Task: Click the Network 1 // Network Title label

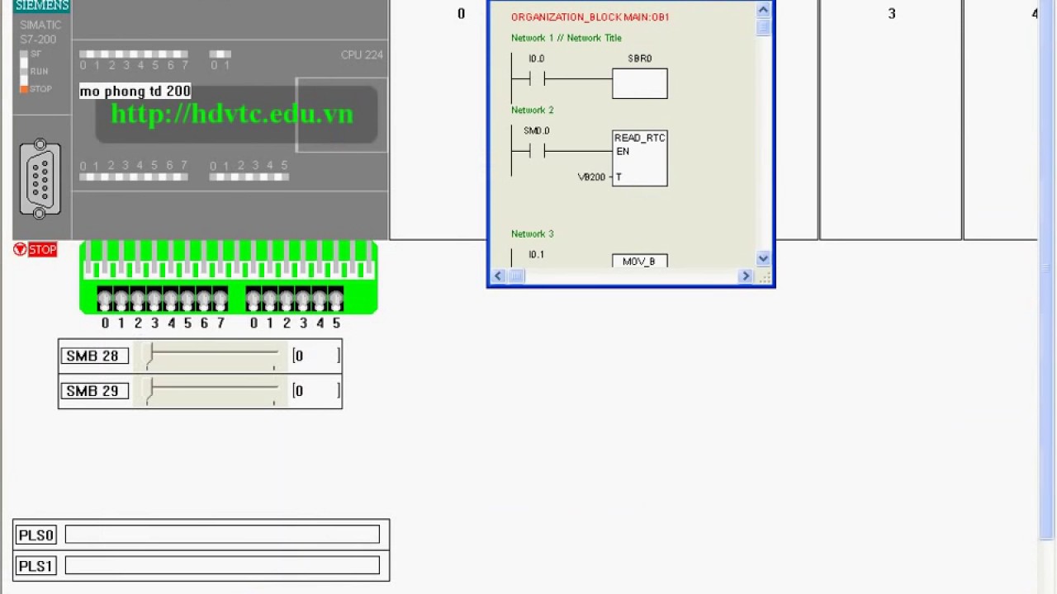Action: tap(566, 38)
